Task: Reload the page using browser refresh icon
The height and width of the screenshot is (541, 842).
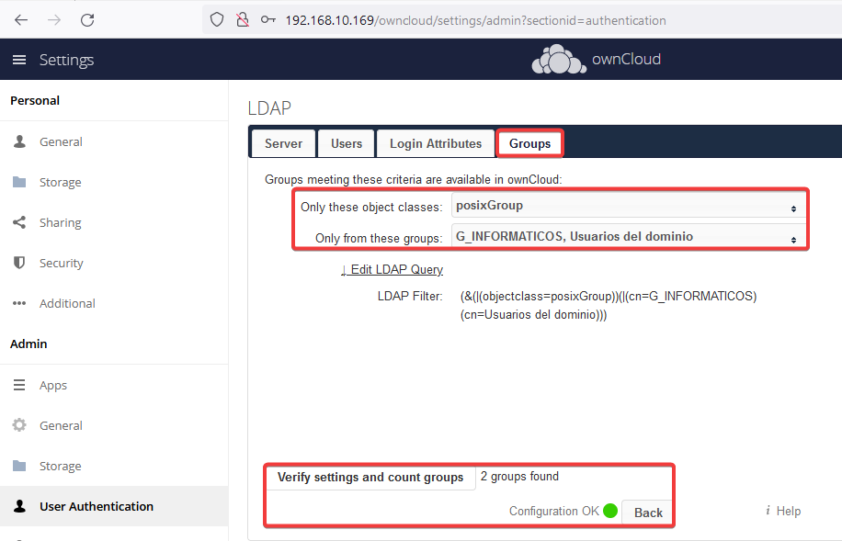Action: click(87, 19)
